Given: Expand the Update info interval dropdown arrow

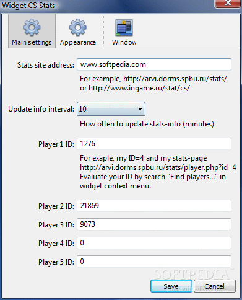Looking at the screenshot, I should 140,109.
